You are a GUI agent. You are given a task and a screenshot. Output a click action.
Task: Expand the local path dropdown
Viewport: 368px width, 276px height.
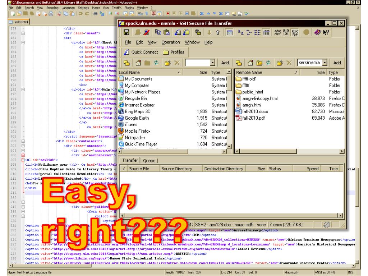[x=212, y=63]
